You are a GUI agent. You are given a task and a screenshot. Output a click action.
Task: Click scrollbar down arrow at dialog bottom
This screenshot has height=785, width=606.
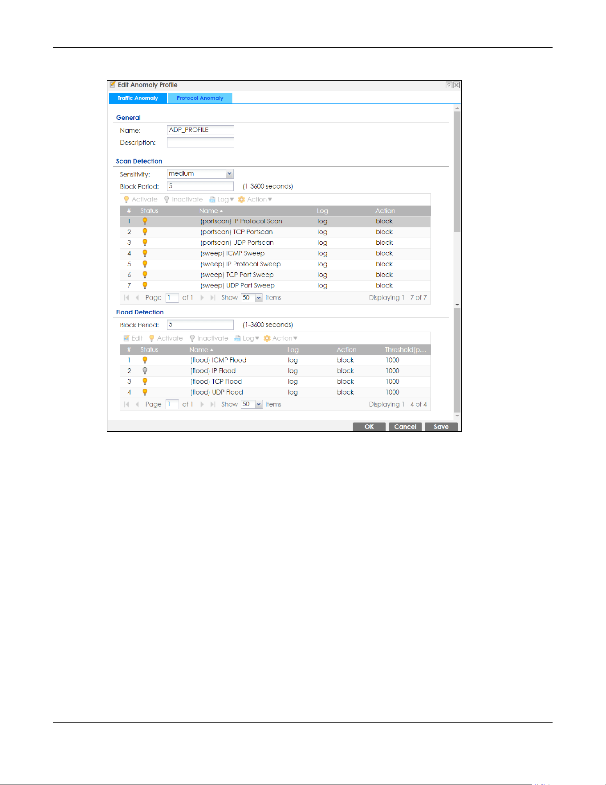(457, 416)
